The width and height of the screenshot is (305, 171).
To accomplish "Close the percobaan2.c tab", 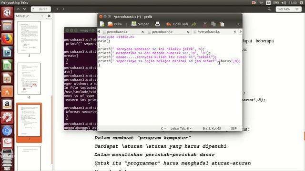I will 188,32.
